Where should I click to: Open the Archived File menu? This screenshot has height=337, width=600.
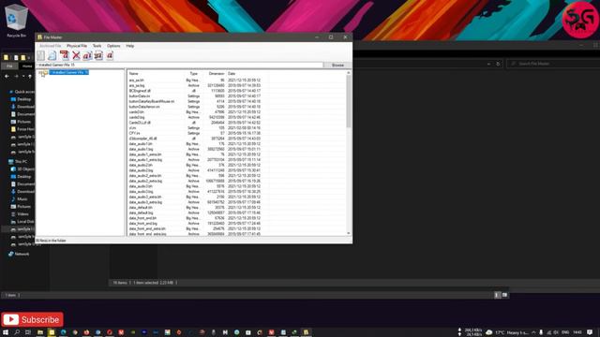pos(50,46)
